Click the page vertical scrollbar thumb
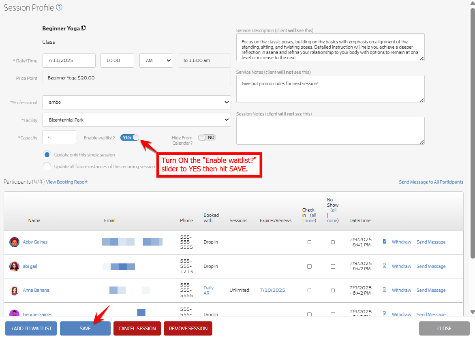 click(473, 133)
